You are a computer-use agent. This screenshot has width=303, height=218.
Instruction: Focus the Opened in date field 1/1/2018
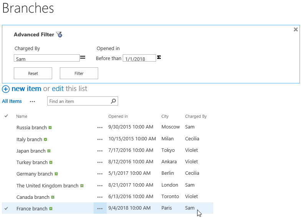(x=139, y=58)
